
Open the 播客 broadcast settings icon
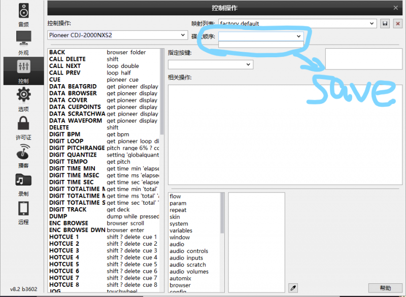click(23, 154)
